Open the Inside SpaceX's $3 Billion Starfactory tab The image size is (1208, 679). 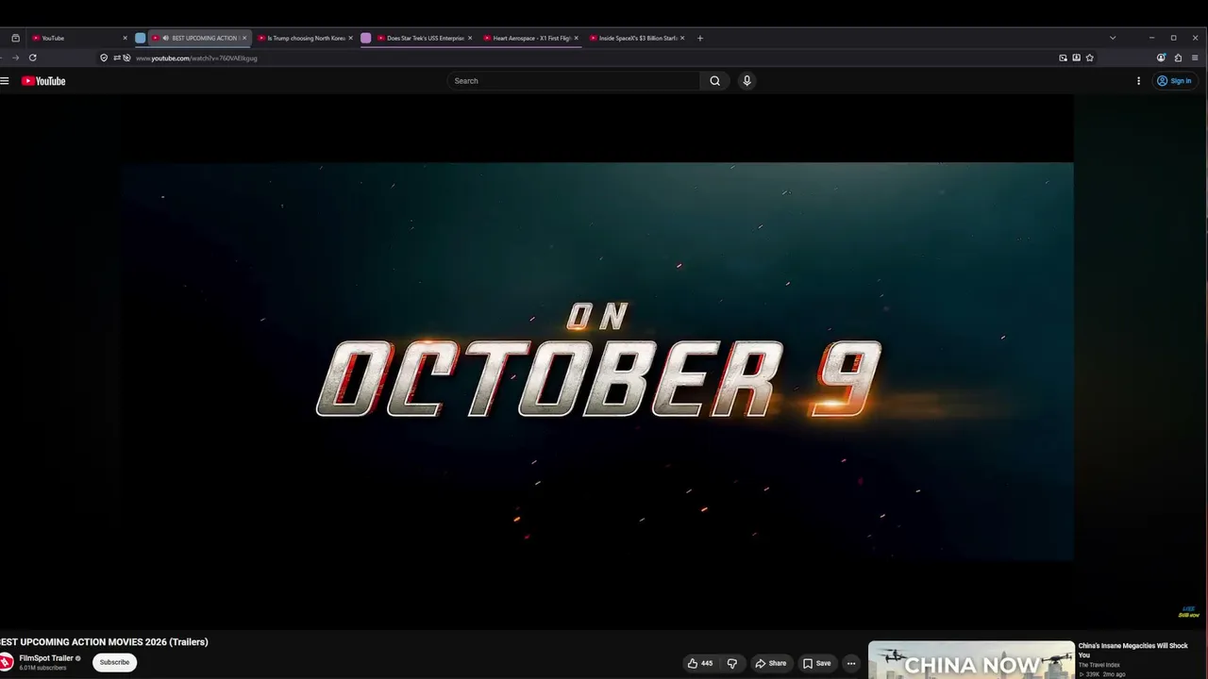point(638,38)
